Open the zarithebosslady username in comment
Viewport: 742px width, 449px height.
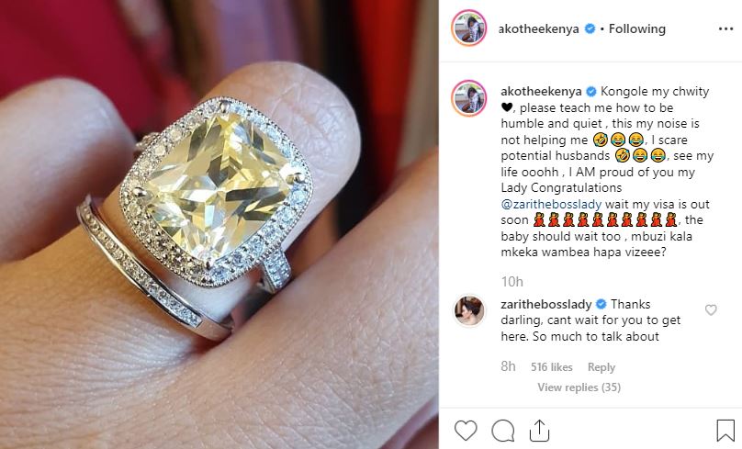pyautogui.click(x=546, y=304)
